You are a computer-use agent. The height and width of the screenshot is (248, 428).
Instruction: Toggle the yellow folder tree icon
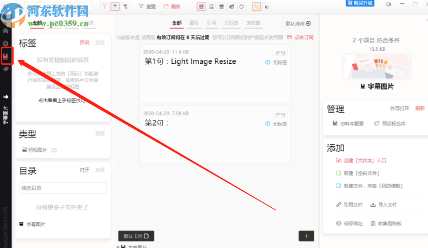(x=256, y=6)
